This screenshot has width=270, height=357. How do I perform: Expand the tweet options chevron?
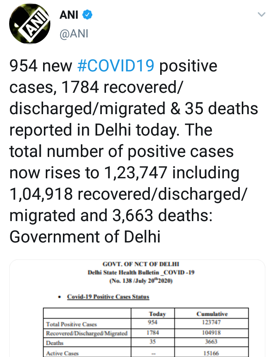(x=261, y=15)
